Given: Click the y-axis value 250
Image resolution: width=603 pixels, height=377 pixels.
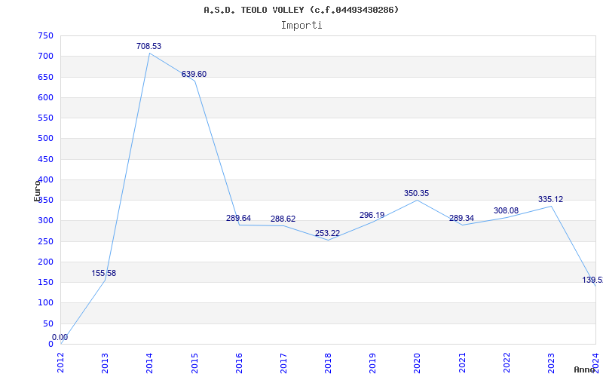Looking at the screenshot, I should [45, 241].
